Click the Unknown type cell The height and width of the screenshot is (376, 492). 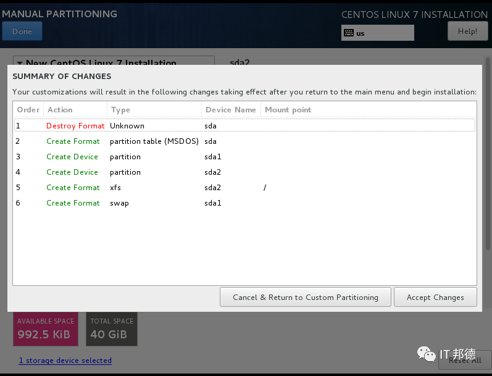[127, 125]
